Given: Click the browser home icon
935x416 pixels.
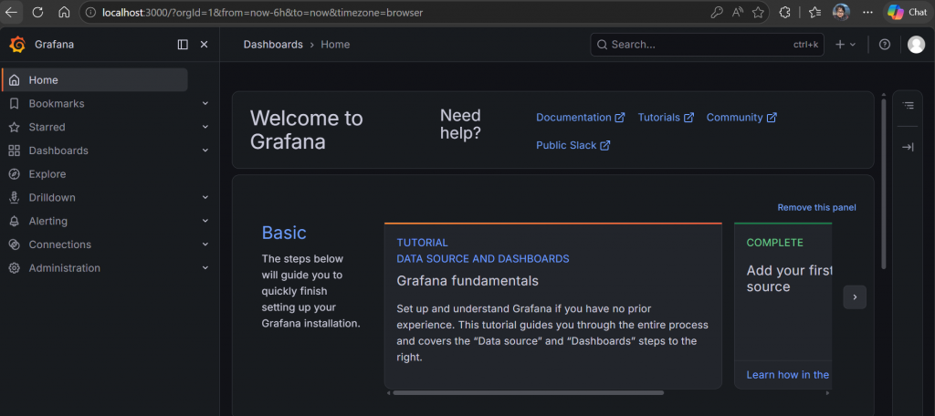Looking at the screenshot, I should 65,12.
